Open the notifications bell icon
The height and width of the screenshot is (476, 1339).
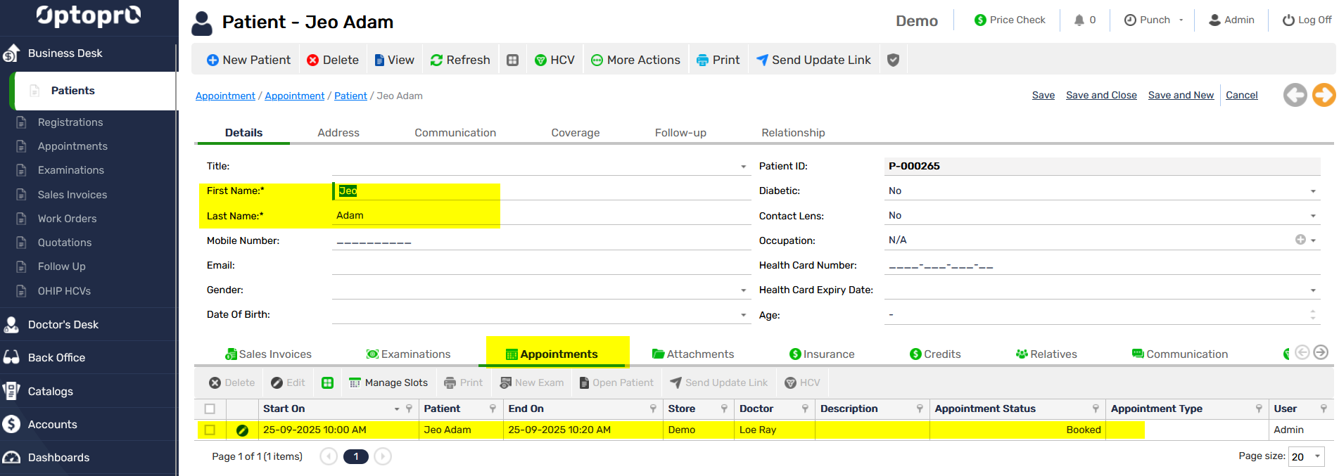(x=1079, y=20)
